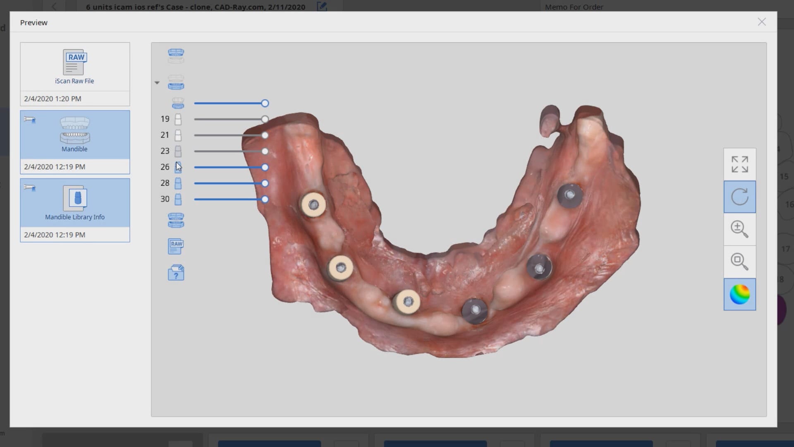Image resolution: width=794 pixels, height=447 pixels.
Task: Click the tooth 30 opacity slider handle
Action: (x=265, y=199)
